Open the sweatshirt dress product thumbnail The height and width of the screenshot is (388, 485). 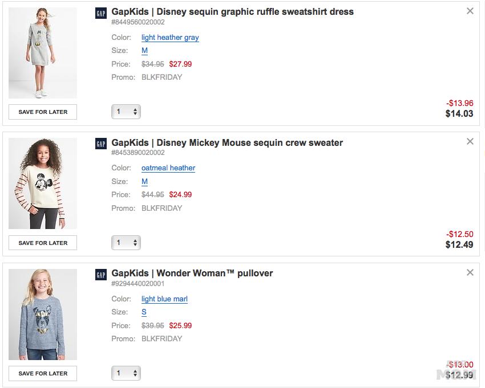click(x=43, y=52)
